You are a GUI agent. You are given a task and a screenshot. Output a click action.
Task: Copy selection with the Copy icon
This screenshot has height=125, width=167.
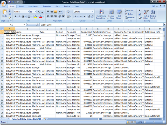pos(10,14)
